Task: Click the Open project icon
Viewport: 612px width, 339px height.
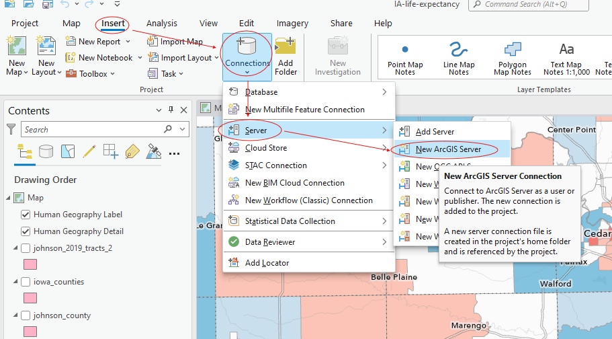Action: coord(28,4)
